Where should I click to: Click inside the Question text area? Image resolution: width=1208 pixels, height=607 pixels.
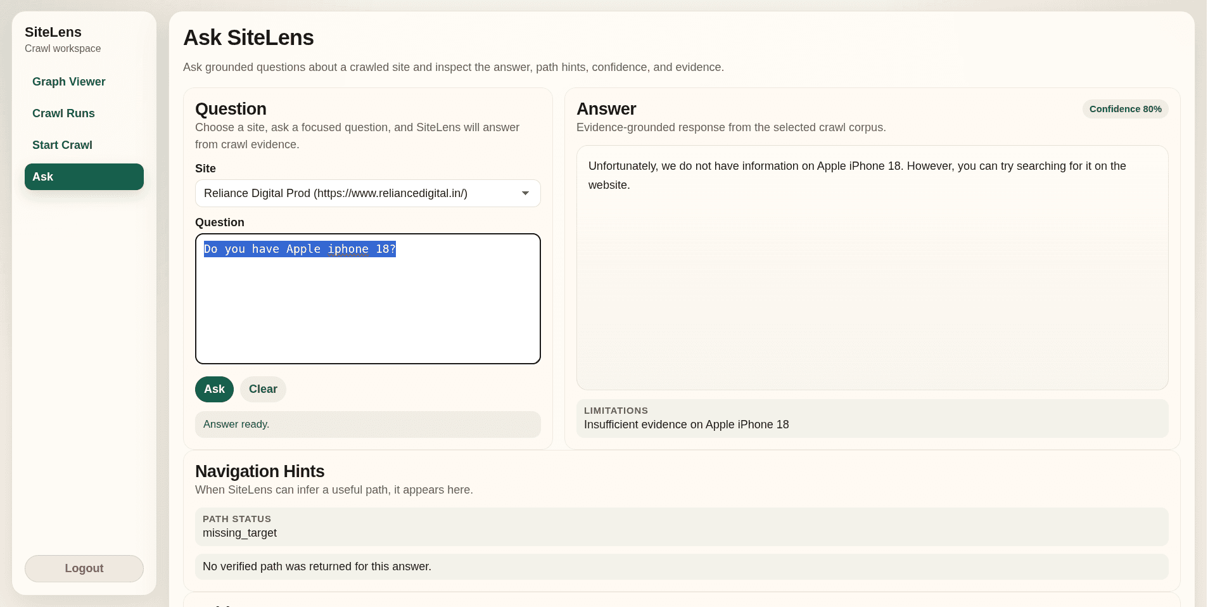pos(367,299)
